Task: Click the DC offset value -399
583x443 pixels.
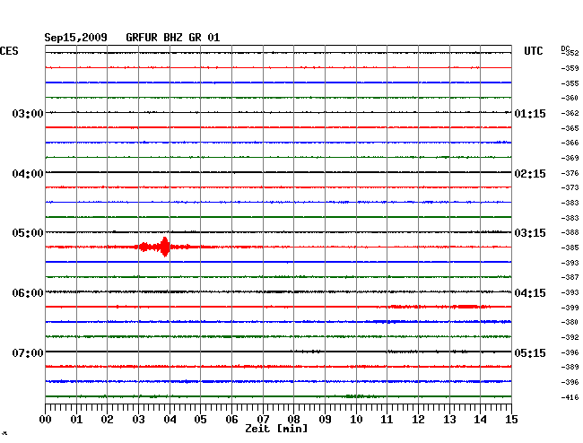Action: [x=570, y=308]
